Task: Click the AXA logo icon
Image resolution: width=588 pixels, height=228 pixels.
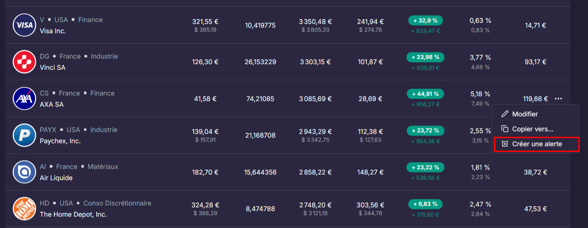Action: tap(24, 98)
